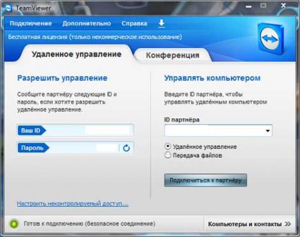Click the Пароль value field
This screenshot has width=300, height=237.
(x=84, y=148)
